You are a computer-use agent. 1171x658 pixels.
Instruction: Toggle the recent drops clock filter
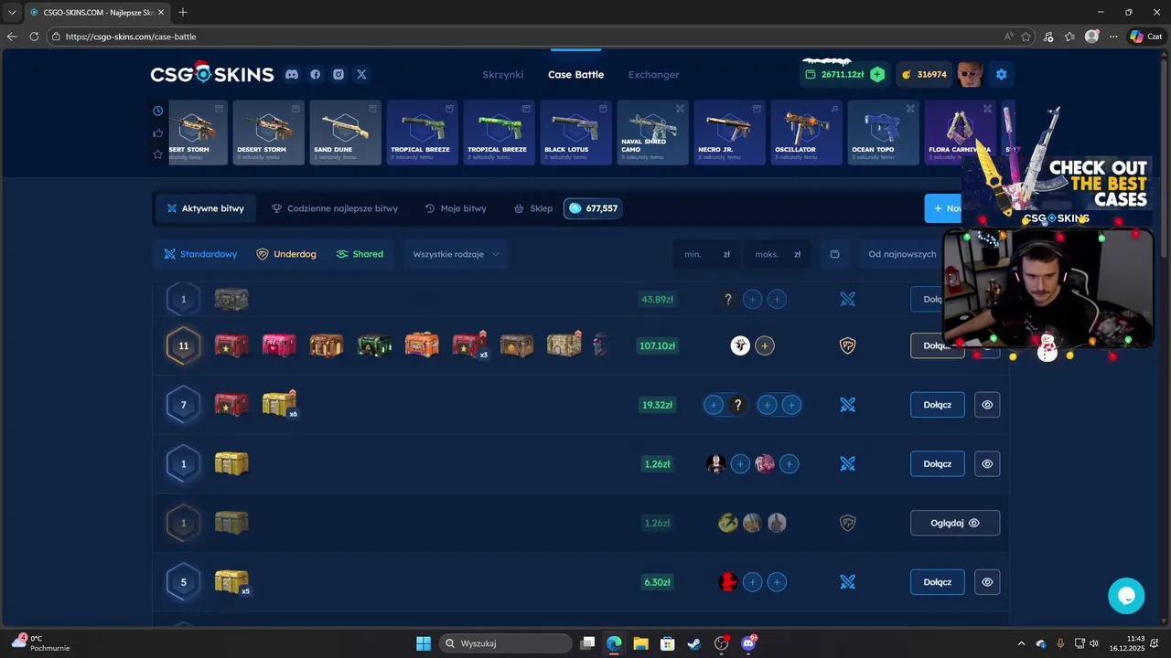(x=158, y=111)
